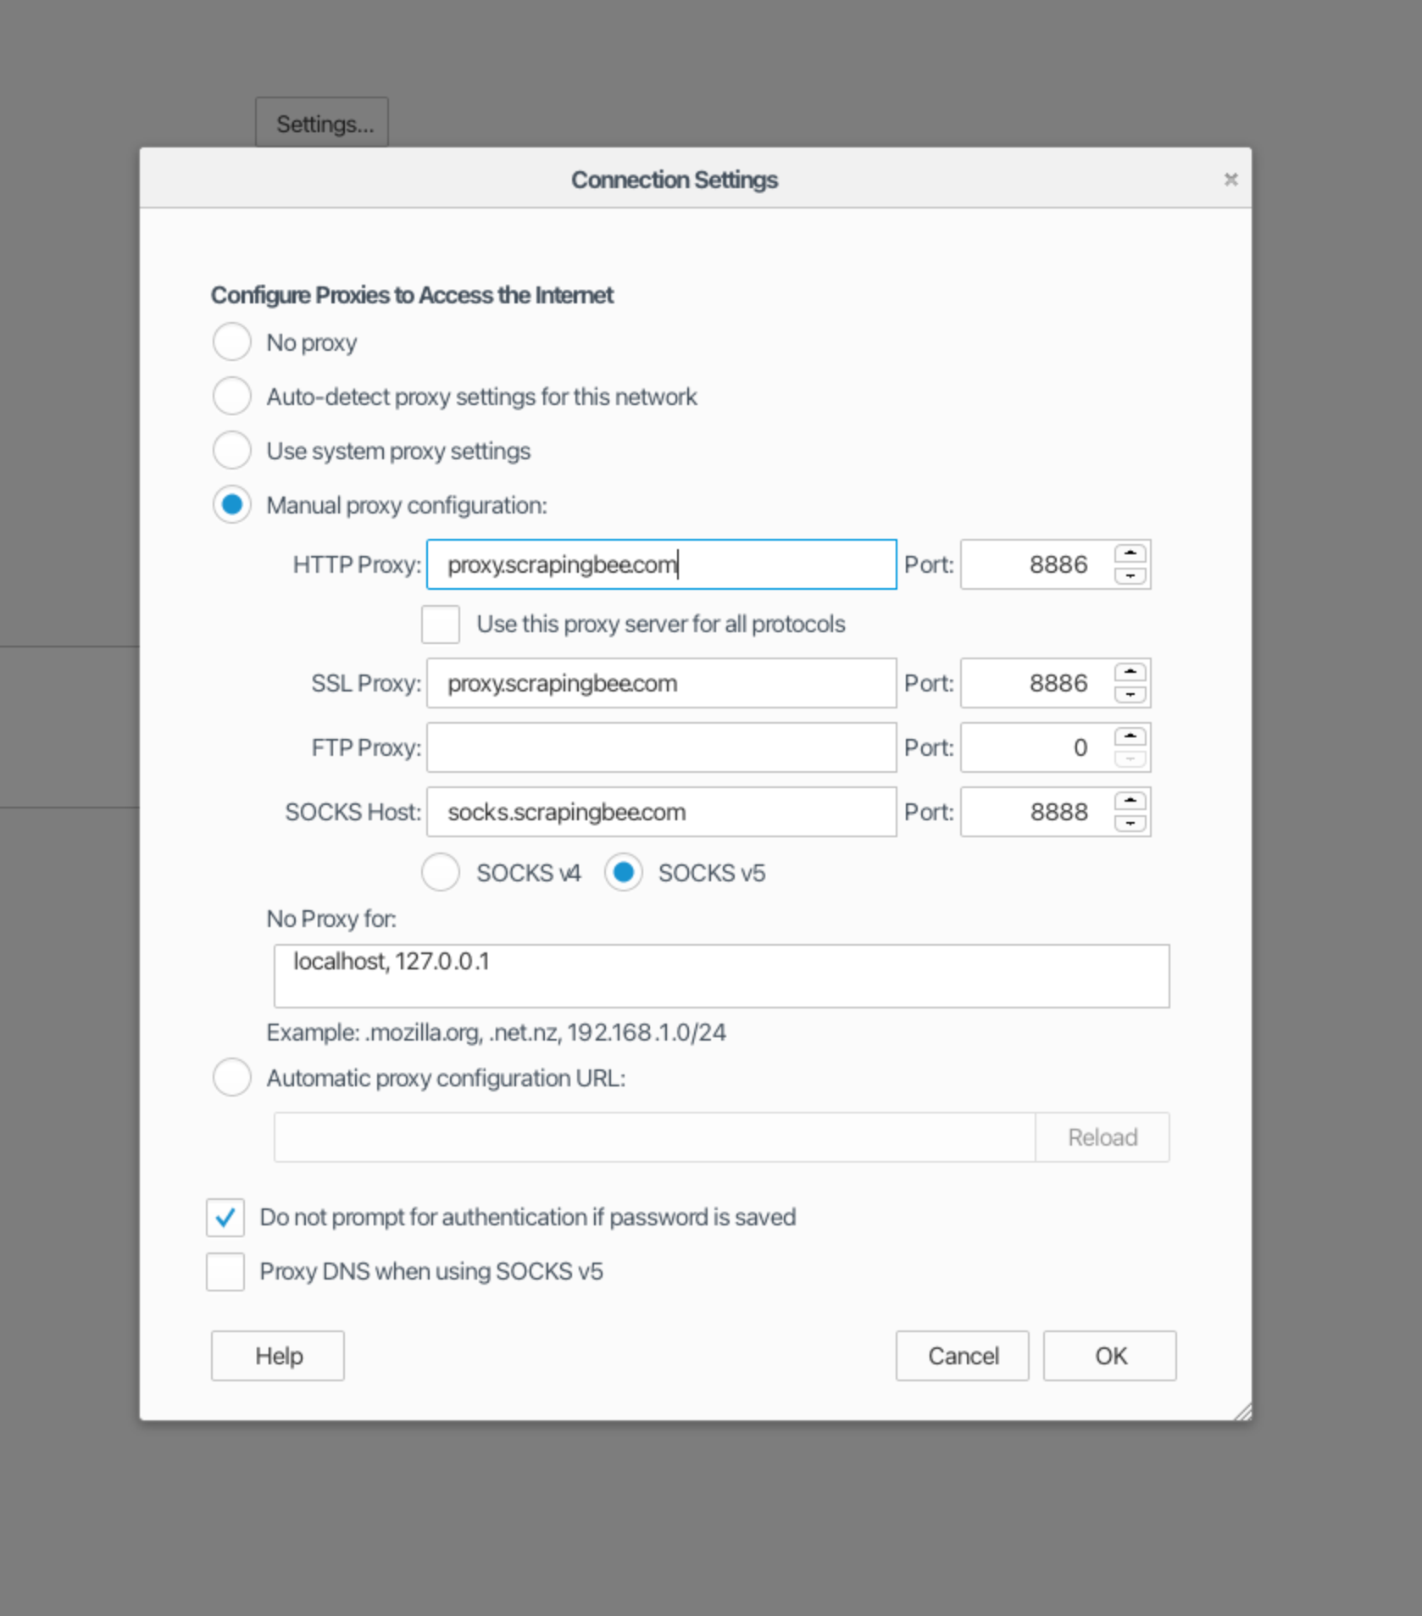The height and width of the screenshot is (1616, 1422).
Task: Click the FTP Proxy host field
Action: (661, 747)
